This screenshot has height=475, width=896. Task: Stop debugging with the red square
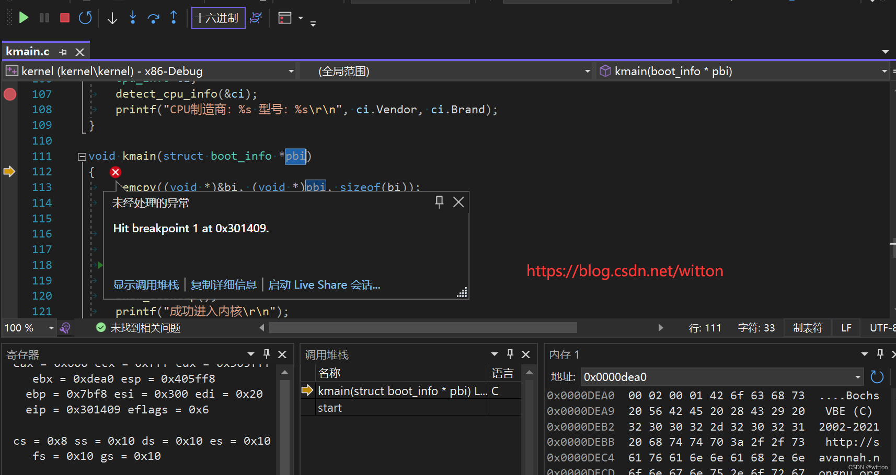point(65,18)
